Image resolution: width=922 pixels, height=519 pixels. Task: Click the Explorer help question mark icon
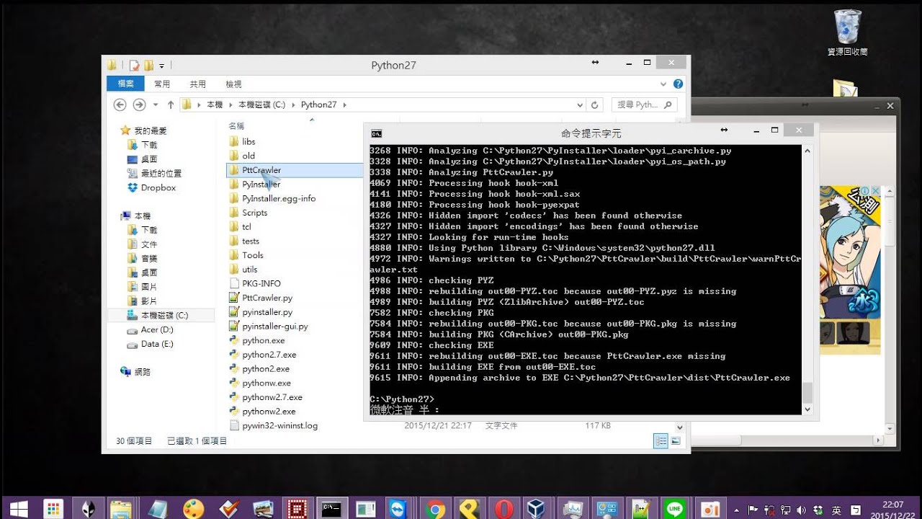point(678,84)
